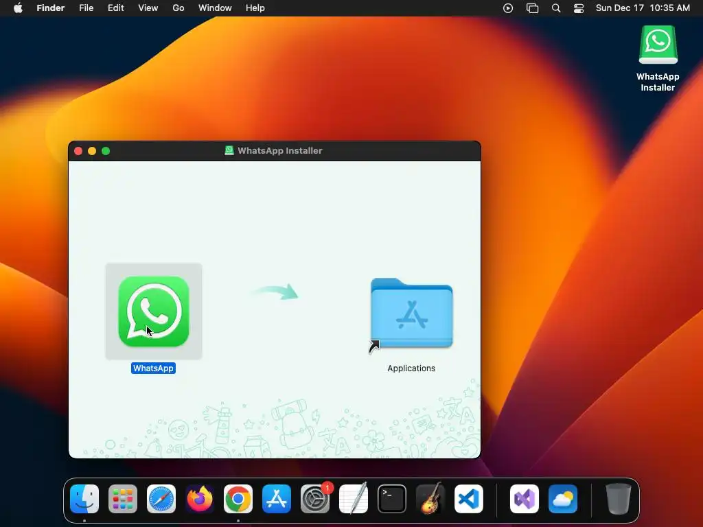Close the WhatsApp Installer window
The height and width of the screenshot is (527, 703).
(78, 151)
